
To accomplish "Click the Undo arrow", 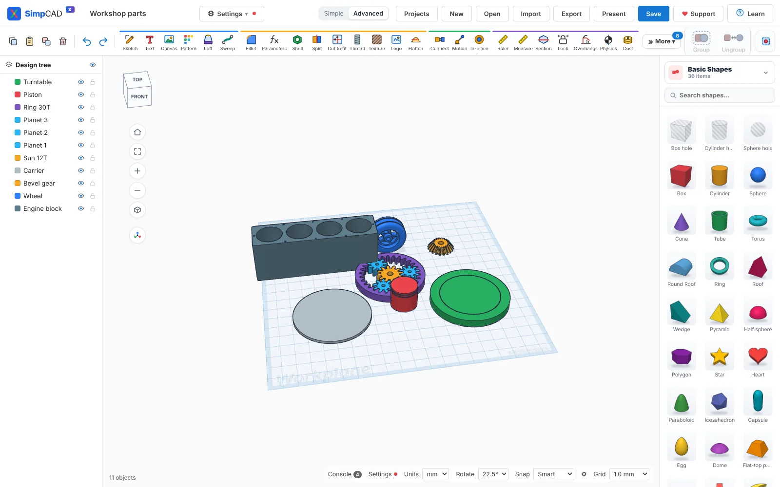I will (87, 41).
